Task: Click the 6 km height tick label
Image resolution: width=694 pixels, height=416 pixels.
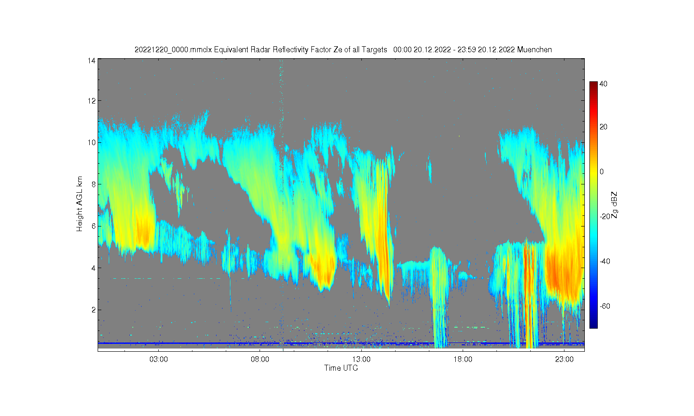Action: [93, 226]
